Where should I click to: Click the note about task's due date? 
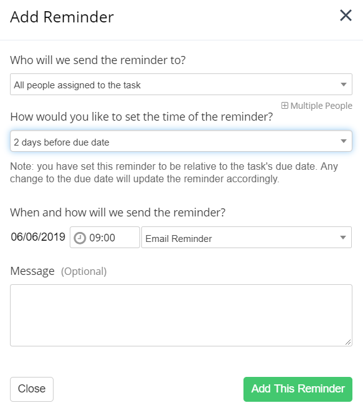coord(174,172)
